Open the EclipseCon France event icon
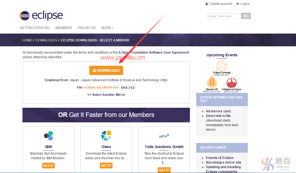Viewport: 296px width, 173px height. (x=231, y=83)
